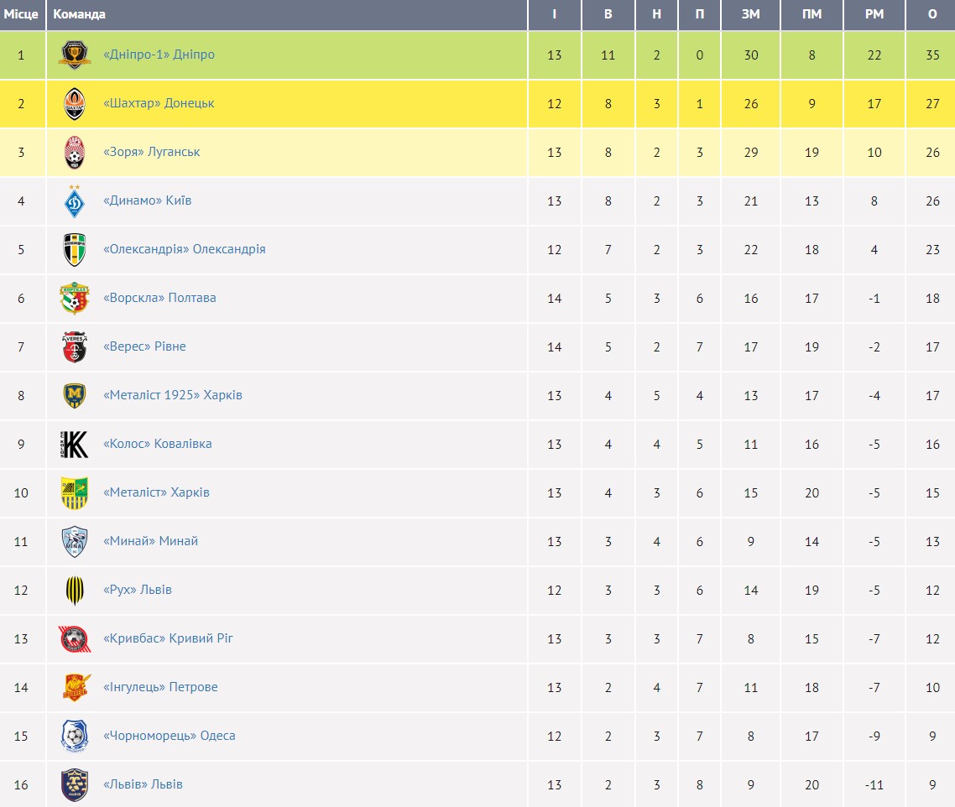This screenshot has width=955, height=807.
Task: Click the Dnipro-1 club logo
Action: pyautogui.click(x=75, y=55)
